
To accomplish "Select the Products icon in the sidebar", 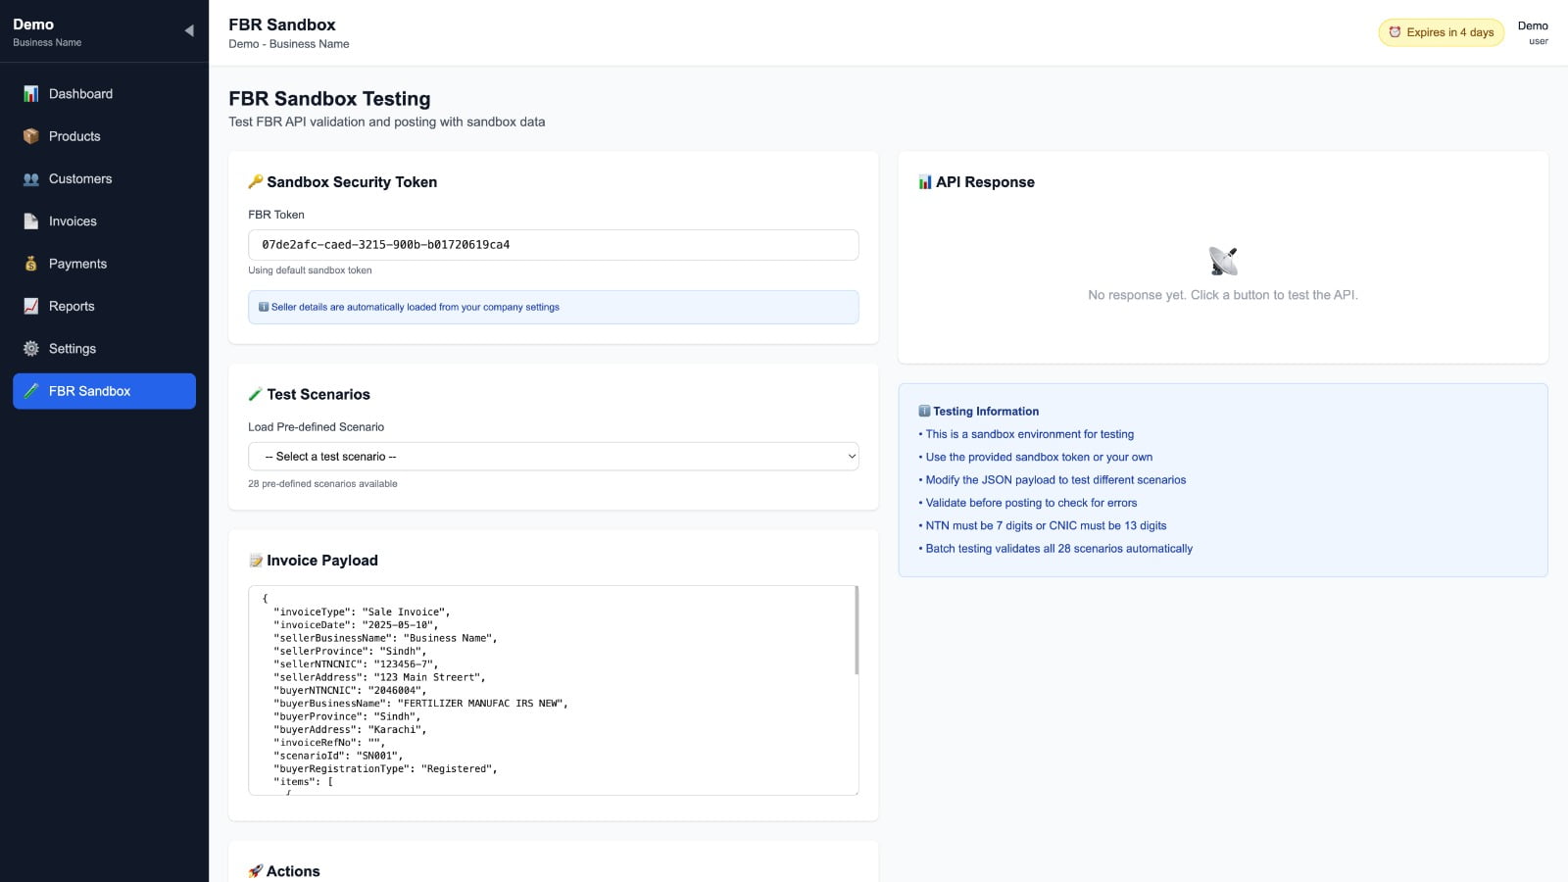I will pos(31,136).
